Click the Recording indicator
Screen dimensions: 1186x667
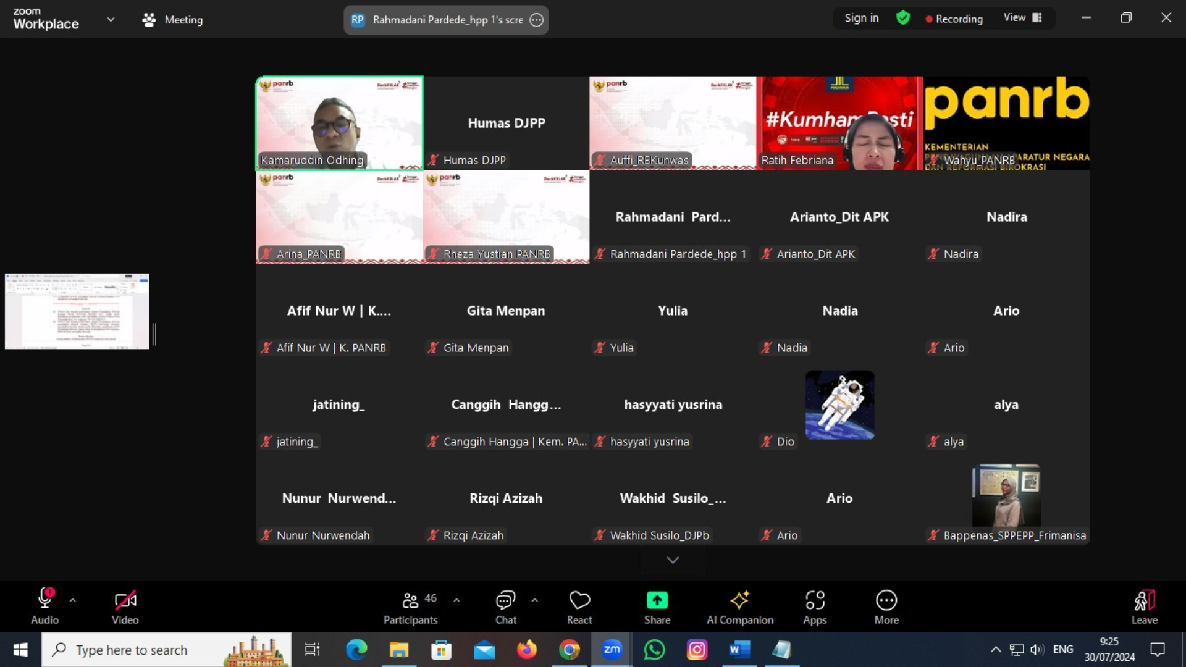(x=954, y=19)
